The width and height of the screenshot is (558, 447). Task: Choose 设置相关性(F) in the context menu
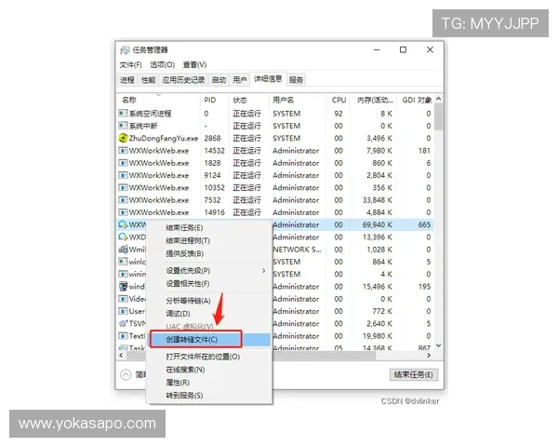[x=209, y=284]
